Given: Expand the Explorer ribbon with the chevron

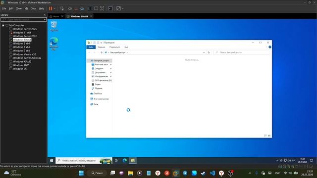Looking at the screenshot, I should [x=266, y=47].
